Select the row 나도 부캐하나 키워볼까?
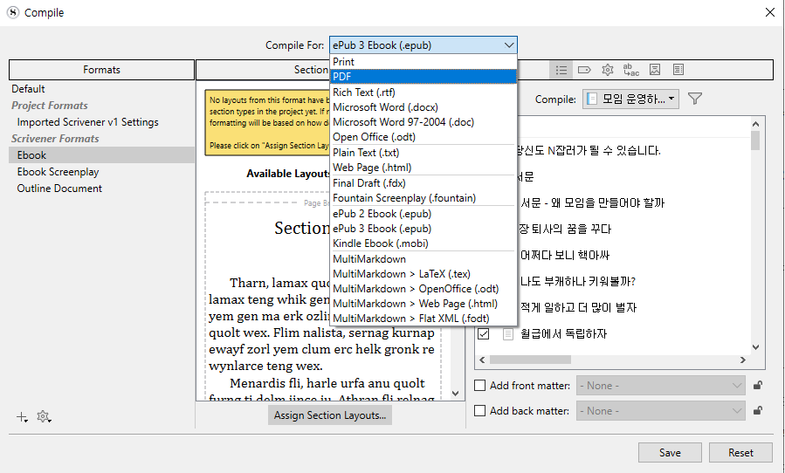This screenshot has width=785, height=473. point(578,281)
